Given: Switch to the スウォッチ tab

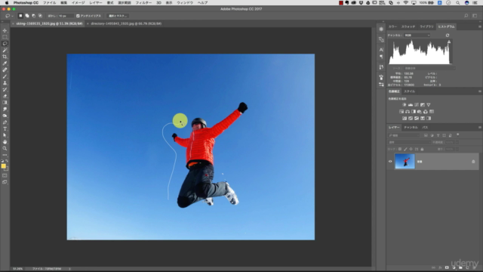Looking at the screenshot, I should (x=408, y=27).
